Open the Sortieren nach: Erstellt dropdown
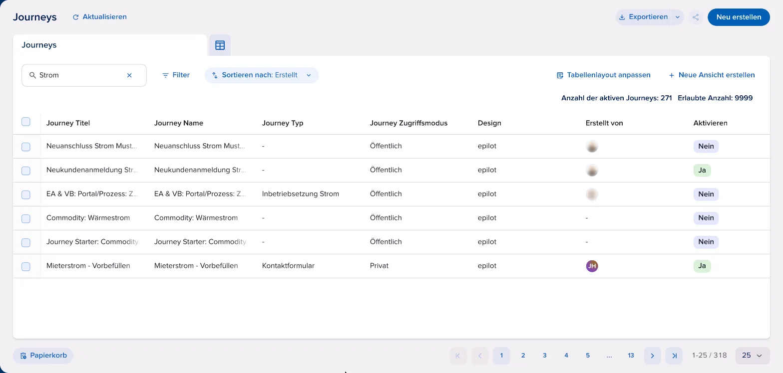Screen dimensions: 783x373 262,75
